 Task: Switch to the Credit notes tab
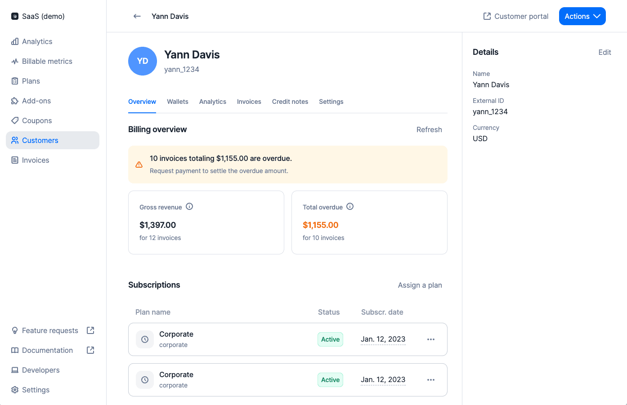(290, 102)
